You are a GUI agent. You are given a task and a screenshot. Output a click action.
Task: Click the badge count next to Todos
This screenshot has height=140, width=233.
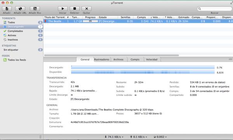[40, 22]
